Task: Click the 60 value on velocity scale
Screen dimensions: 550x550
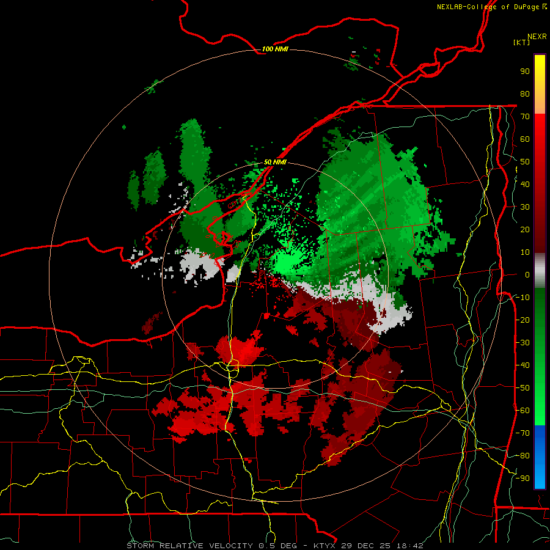Action: click(525, 139)
